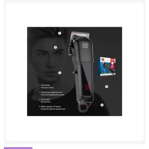Click the purple button at bottom left
149x149 pixels.
coord(18,148)
